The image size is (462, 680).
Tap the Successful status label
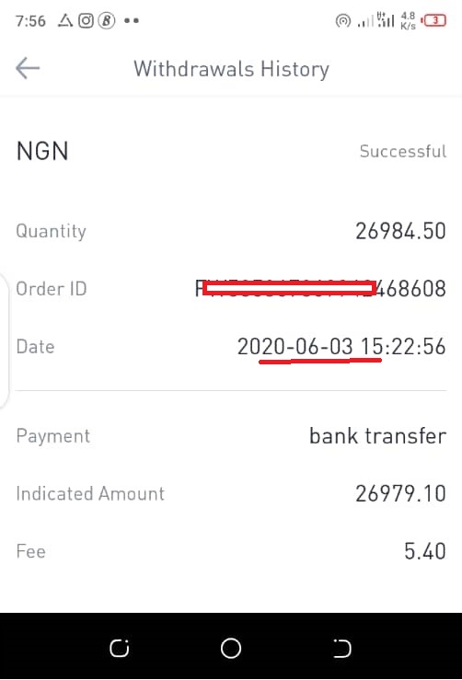(403, 151)
